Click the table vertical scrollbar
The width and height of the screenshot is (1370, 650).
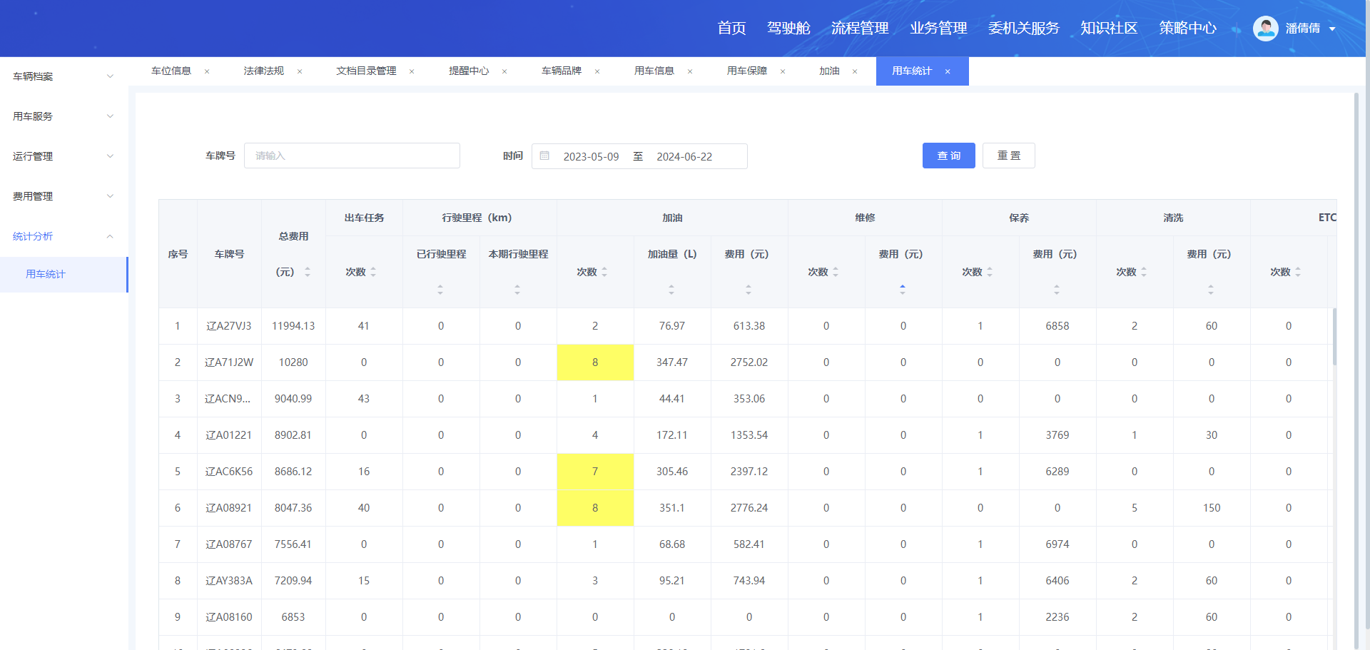(1334, 336)
